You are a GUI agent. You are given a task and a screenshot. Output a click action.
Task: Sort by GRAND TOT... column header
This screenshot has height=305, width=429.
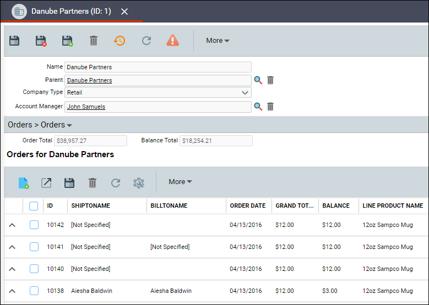pos(295,206)
